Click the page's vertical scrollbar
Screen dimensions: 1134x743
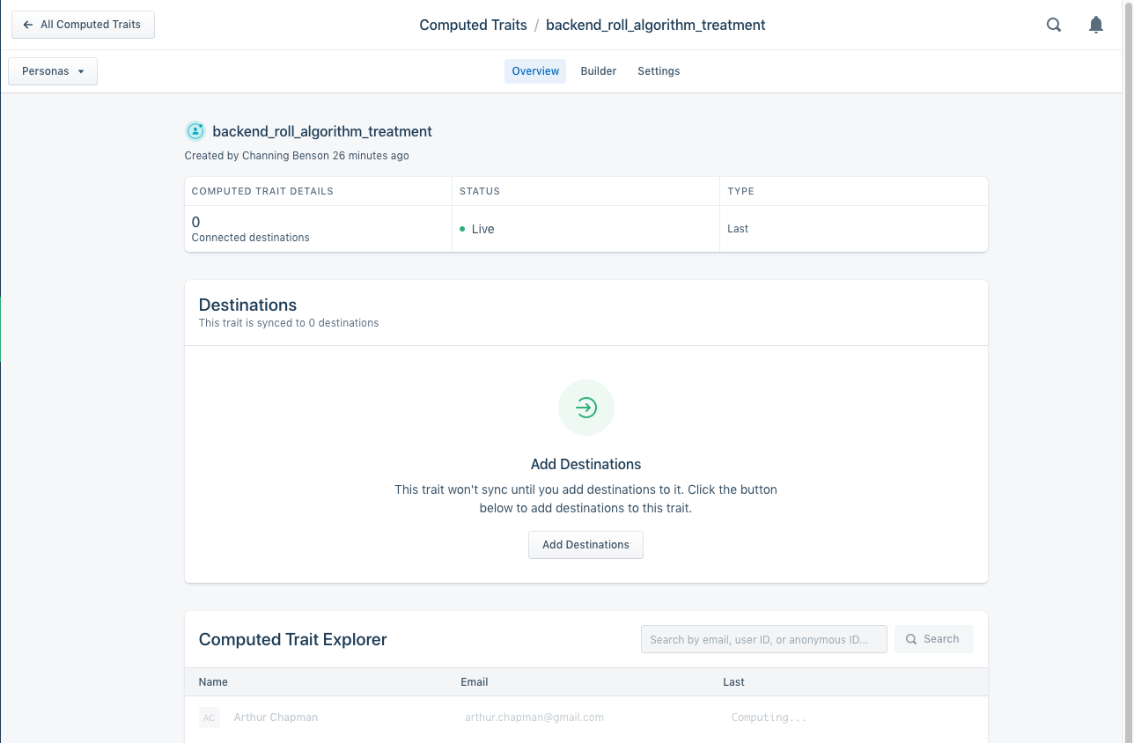1128,352
